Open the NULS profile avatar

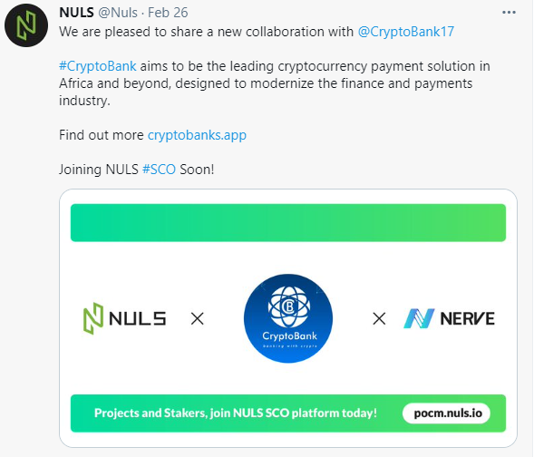26,25
